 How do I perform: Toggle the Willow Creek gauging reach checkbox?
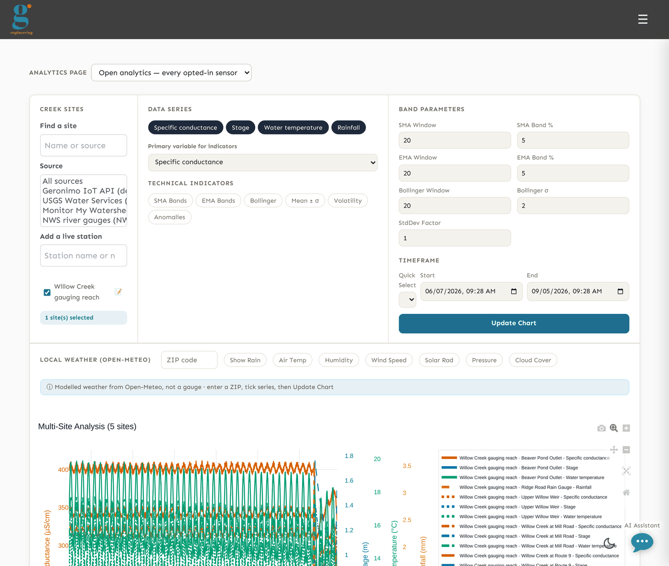point(47,292)
